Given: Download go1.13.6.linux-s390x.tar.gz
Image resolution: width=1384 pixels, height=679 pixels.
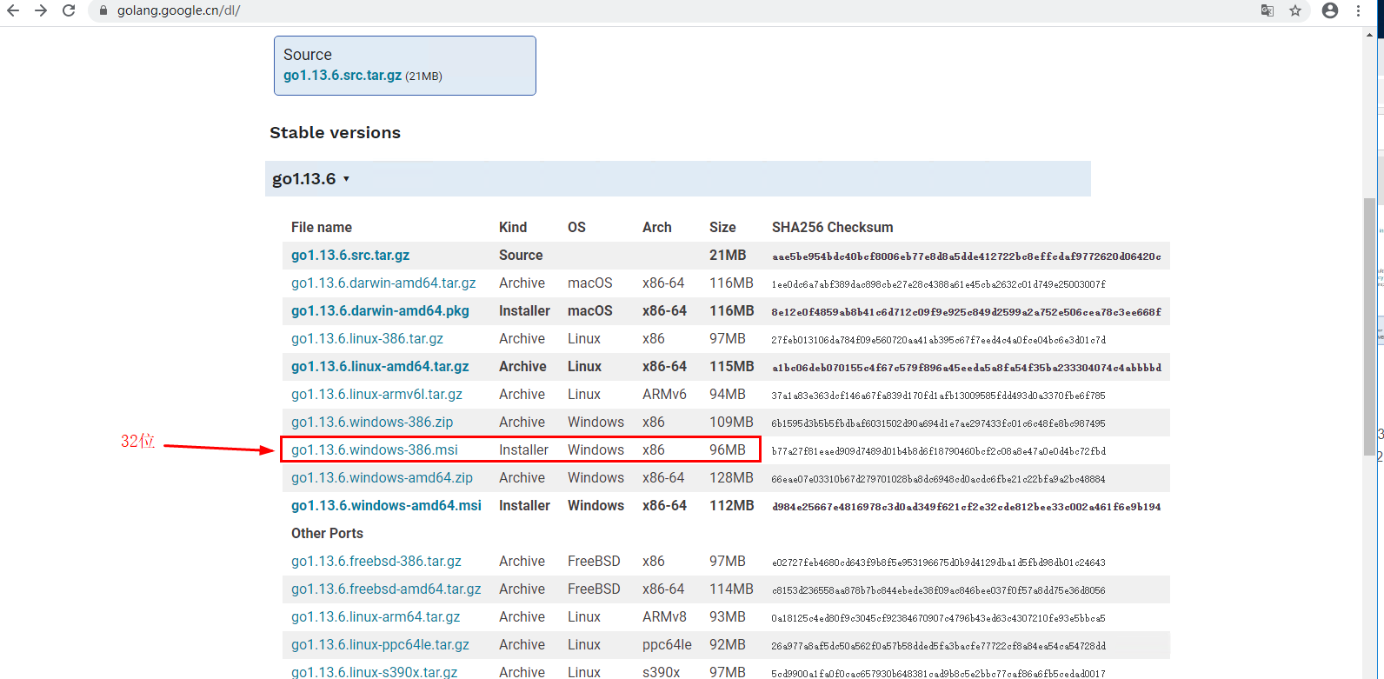Looking at the screenshot, I should (374, 672).
